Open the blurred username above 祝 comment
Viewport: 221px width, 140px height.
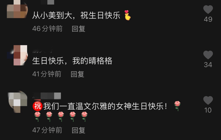click(46, 96)
